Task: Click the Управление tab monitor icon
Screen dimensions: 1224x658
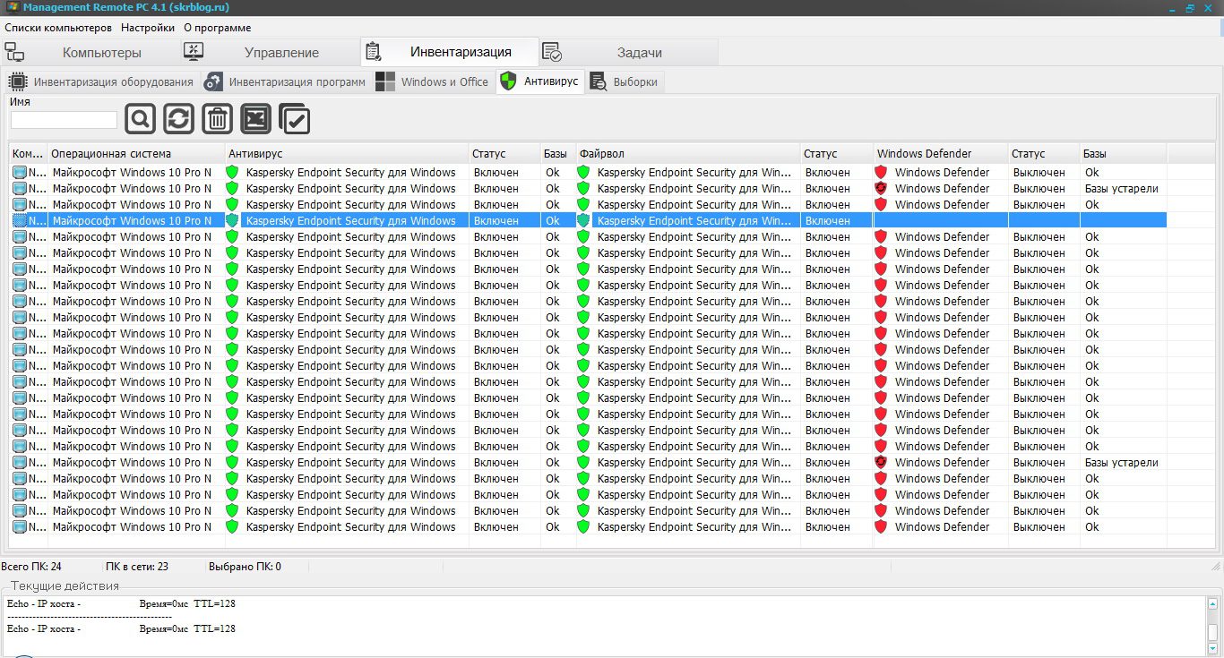Action: coord(194,52)
